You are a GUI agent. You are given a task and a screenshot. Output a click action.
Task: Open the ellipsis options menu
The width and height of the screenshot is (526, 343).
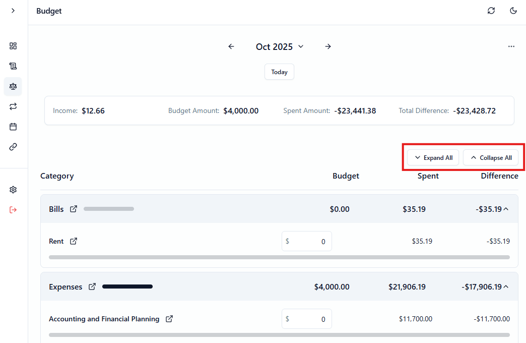(x=511, y=46)
